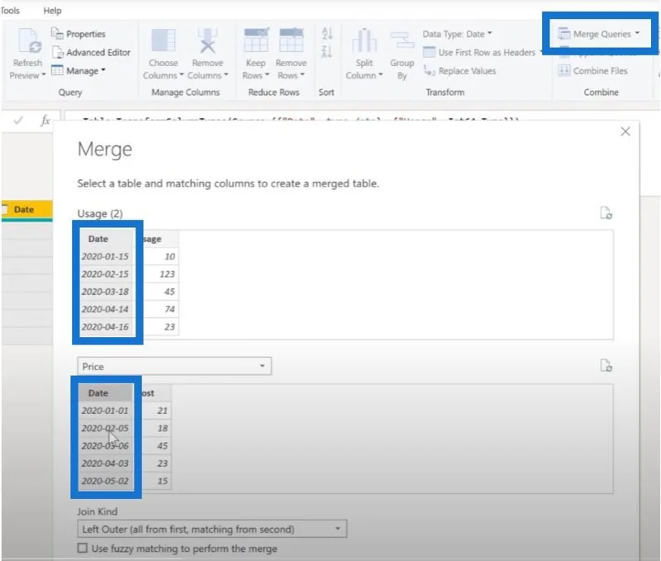Click the cell 2020-04-14 in Usage table
Screen dimensions: 661x561
point(107,309)
